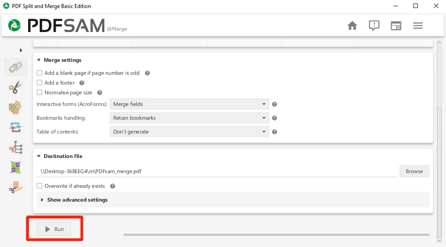The width and height of the screenshot is (446, 247).
Task: Click the @Merge label in the header
Action: (x=117, y=29)
